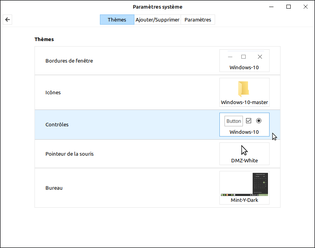Click the 'Contrôles' row label

pyautogui.click(x=57, y=125)
